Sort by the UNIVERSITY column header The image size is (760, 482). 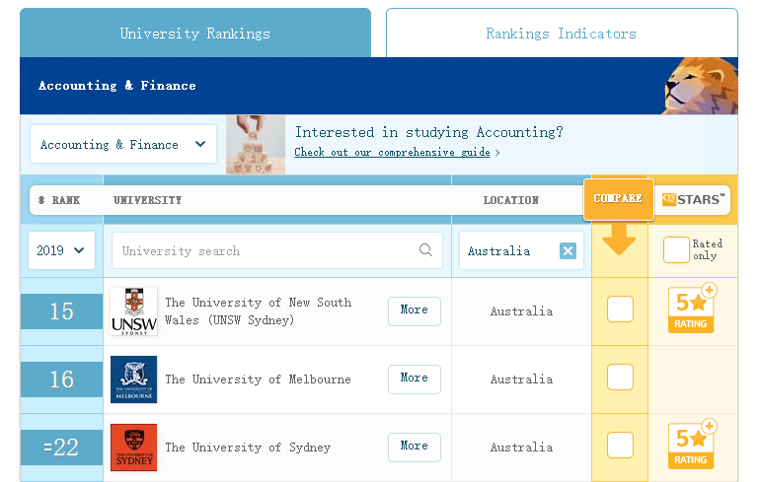[x=148, y=200]
